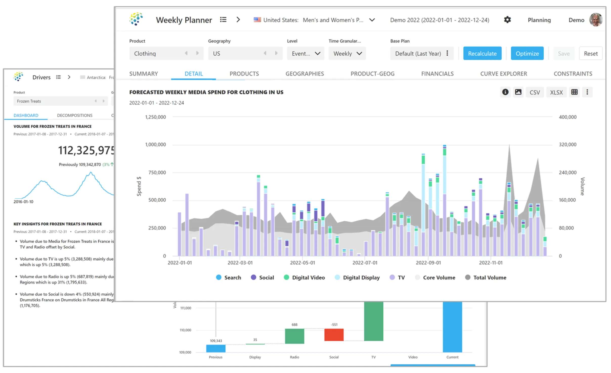
Task: Open the settings gear icon
Action: tap(508, 20)
